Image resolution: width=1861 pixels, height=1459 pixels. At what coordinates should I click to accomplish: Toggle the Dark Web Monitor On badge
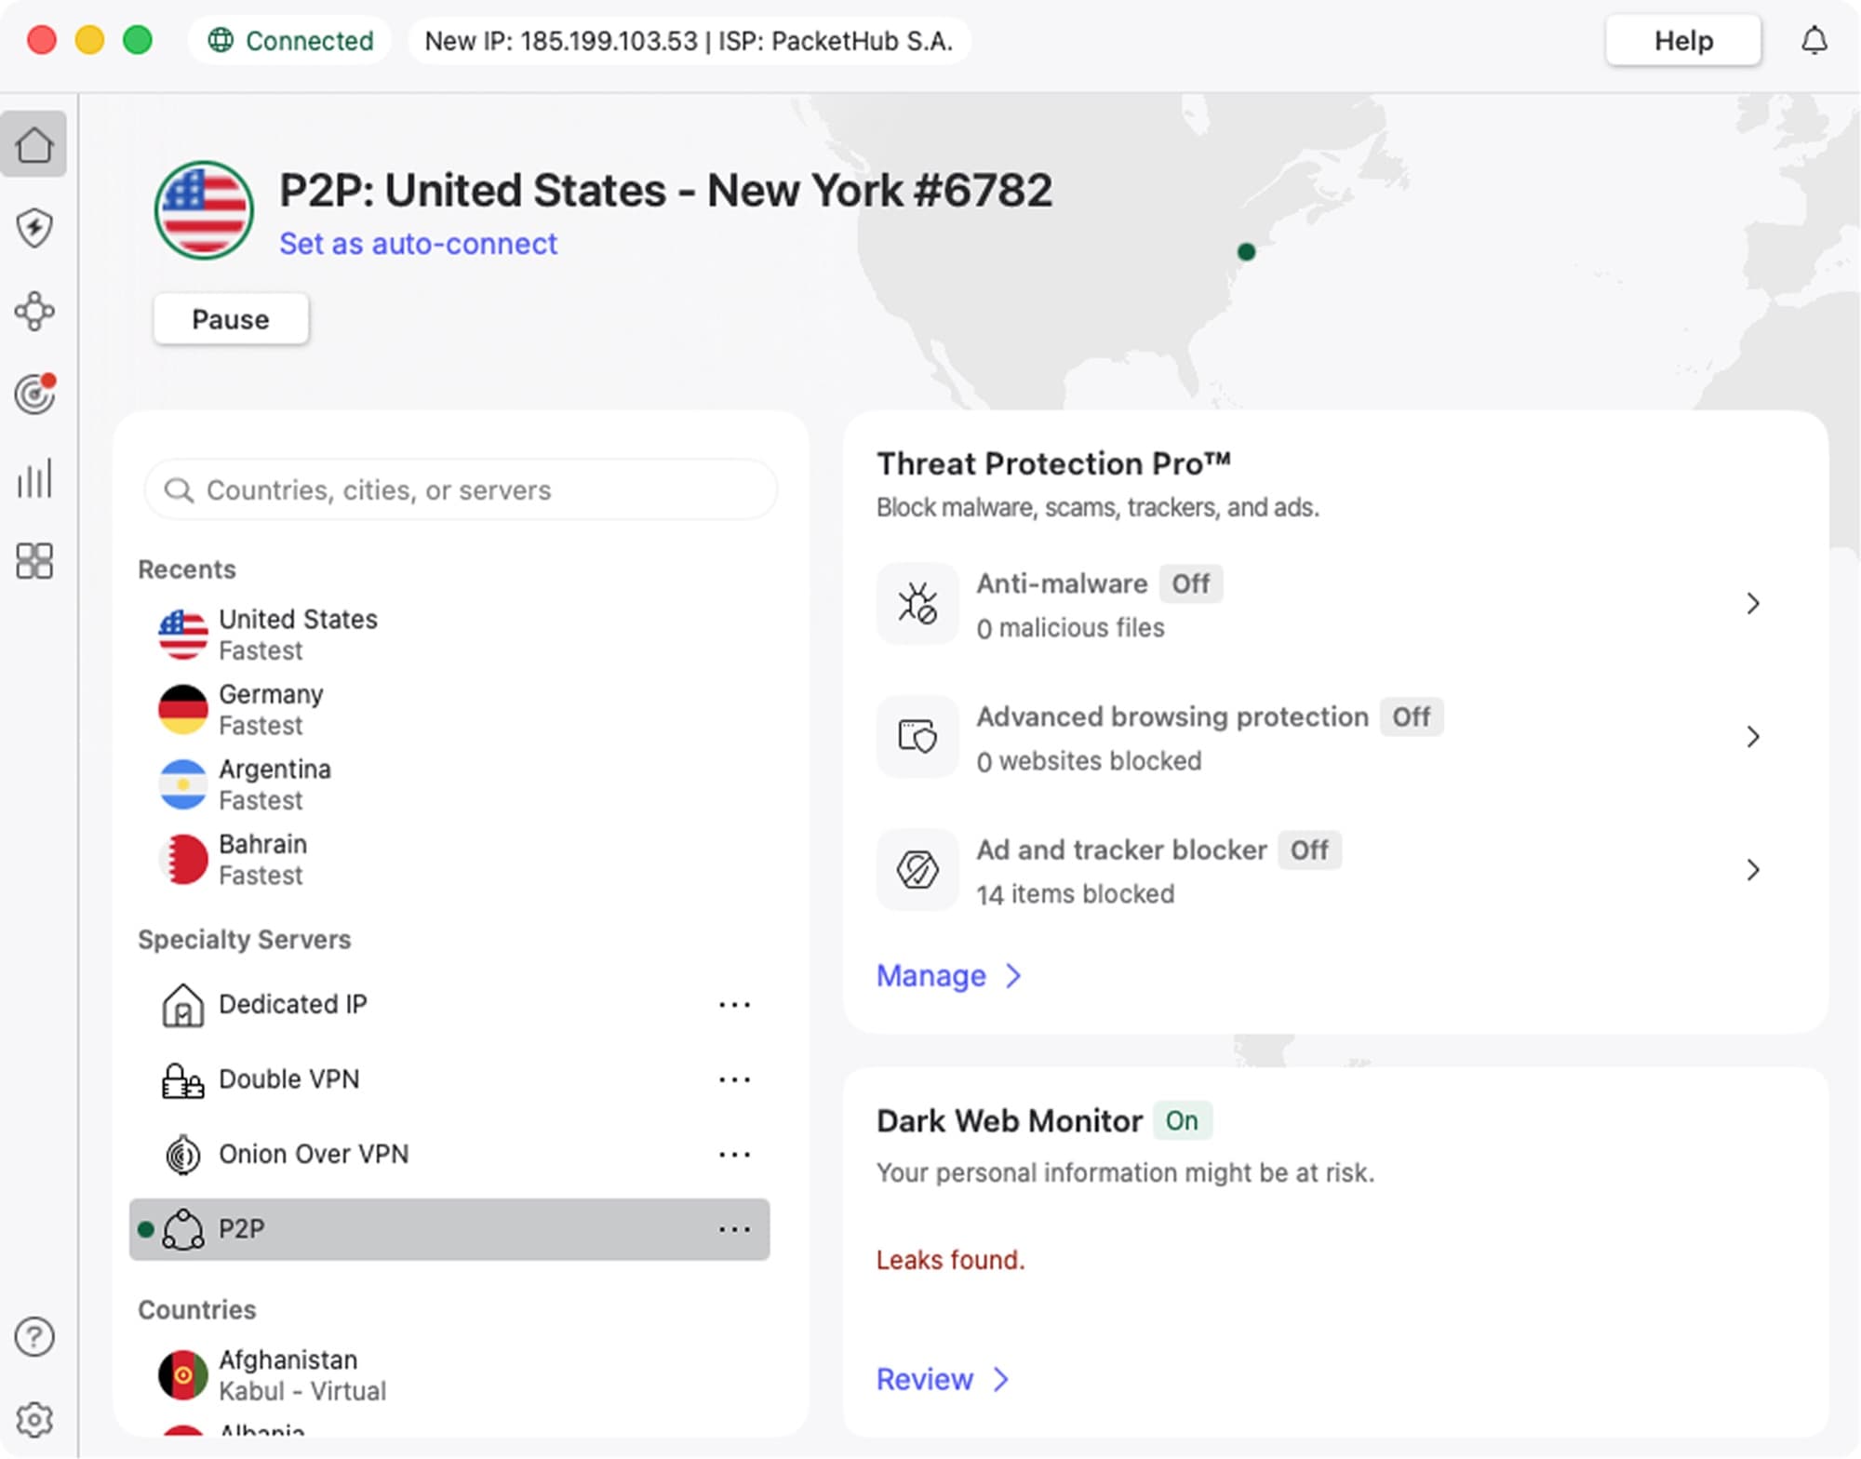[x=1182, y=1120]
